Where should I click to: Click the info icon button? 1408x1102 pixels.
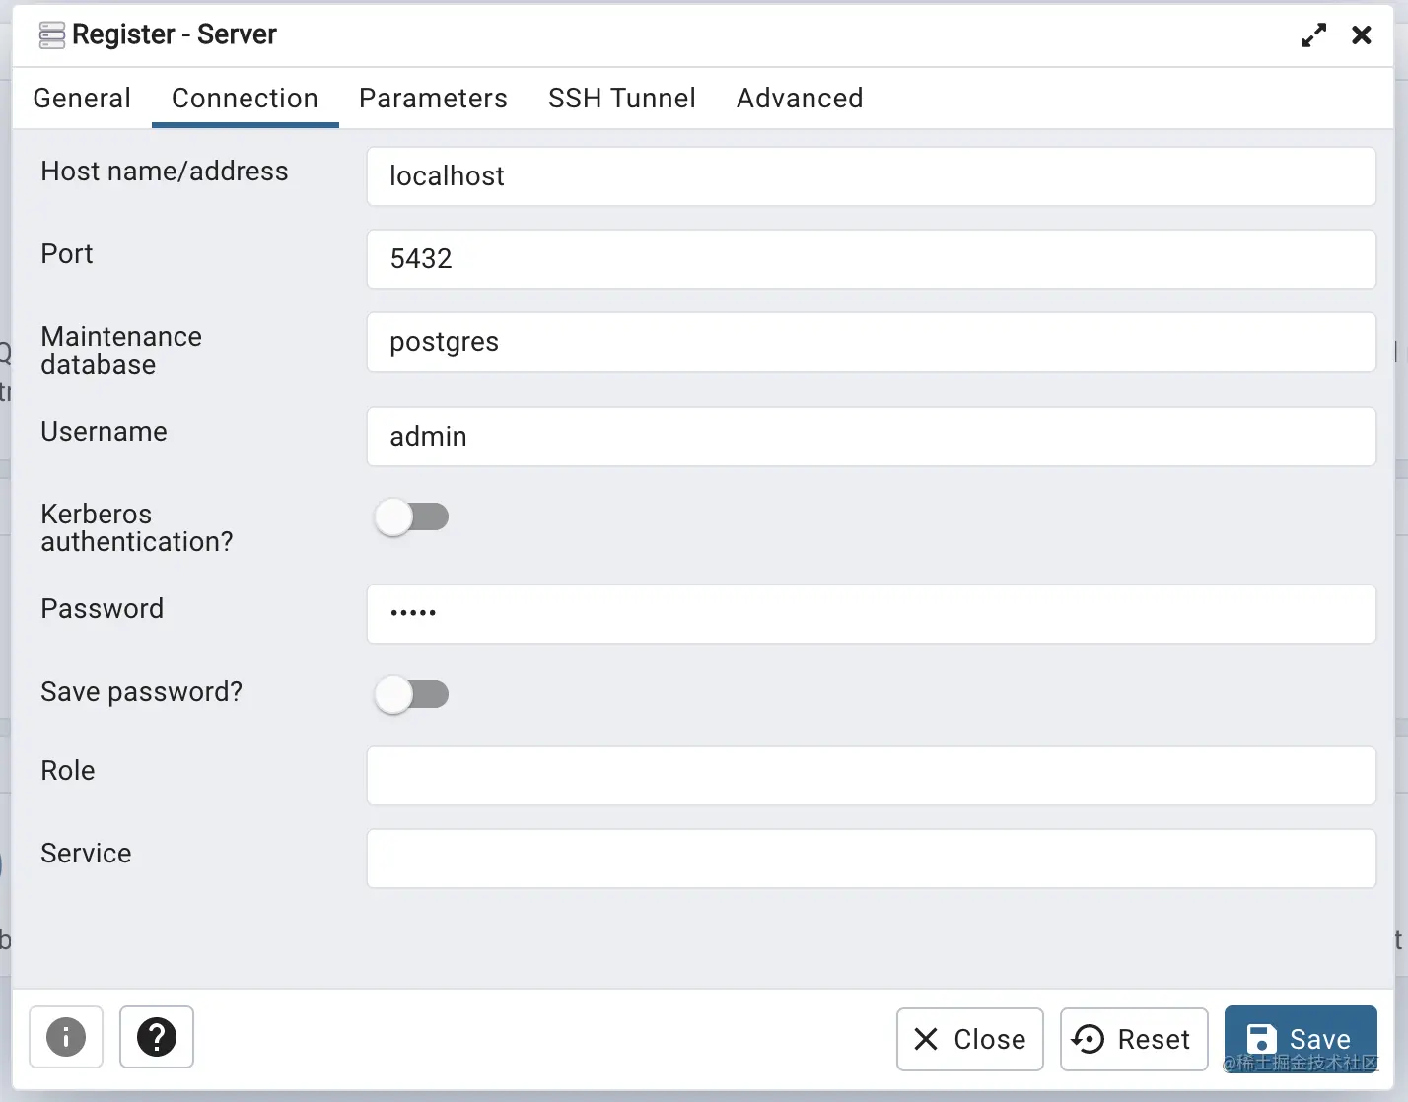click(x=66, y=1037)
